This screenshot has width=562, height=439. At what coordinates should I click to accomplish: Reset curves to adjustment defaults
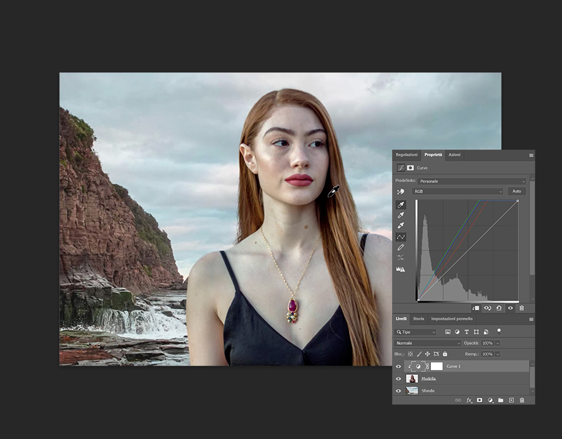pyautogui.click(x=499, y=308)
